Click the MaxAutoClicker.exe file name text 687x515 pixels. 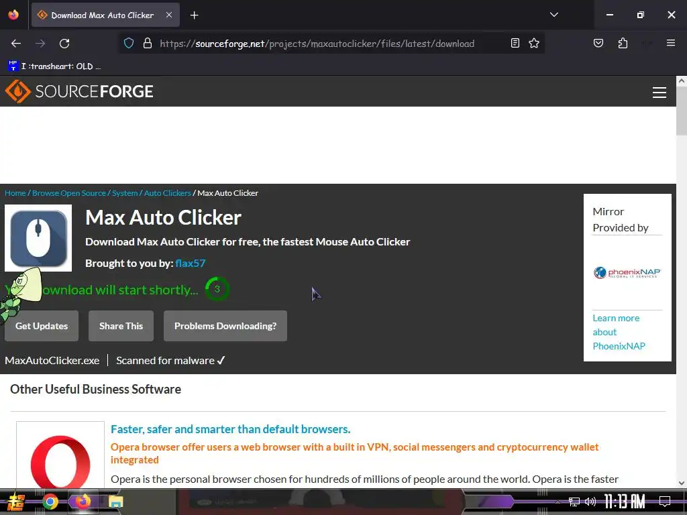pos(52,360)
